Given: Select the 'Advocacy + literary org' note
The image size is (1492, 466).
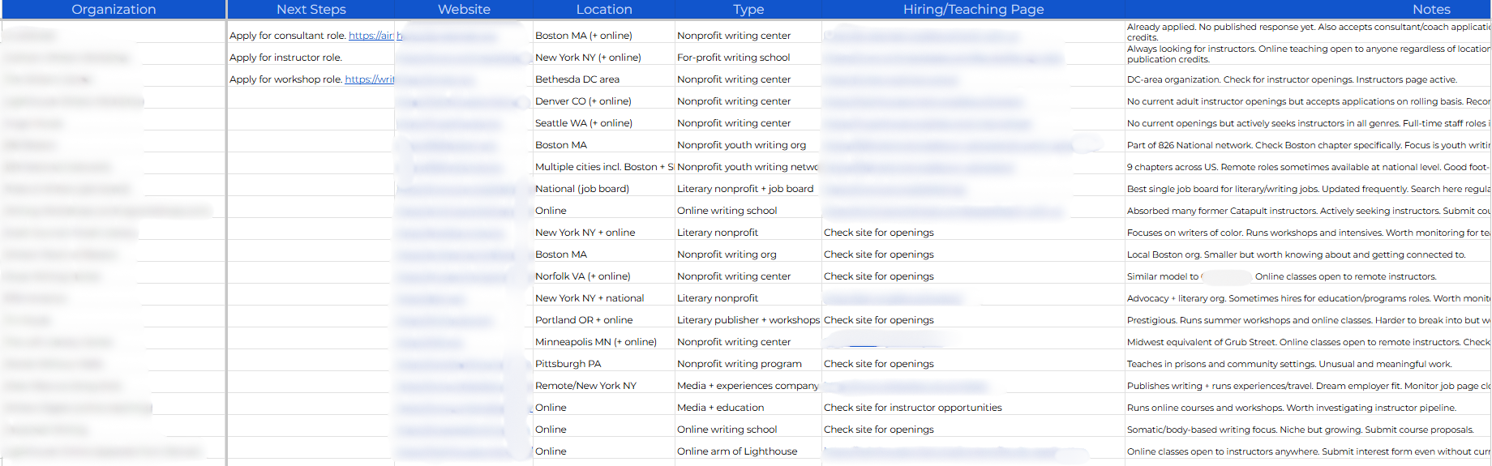Looking at the screenshot, I should point(1309,298).
